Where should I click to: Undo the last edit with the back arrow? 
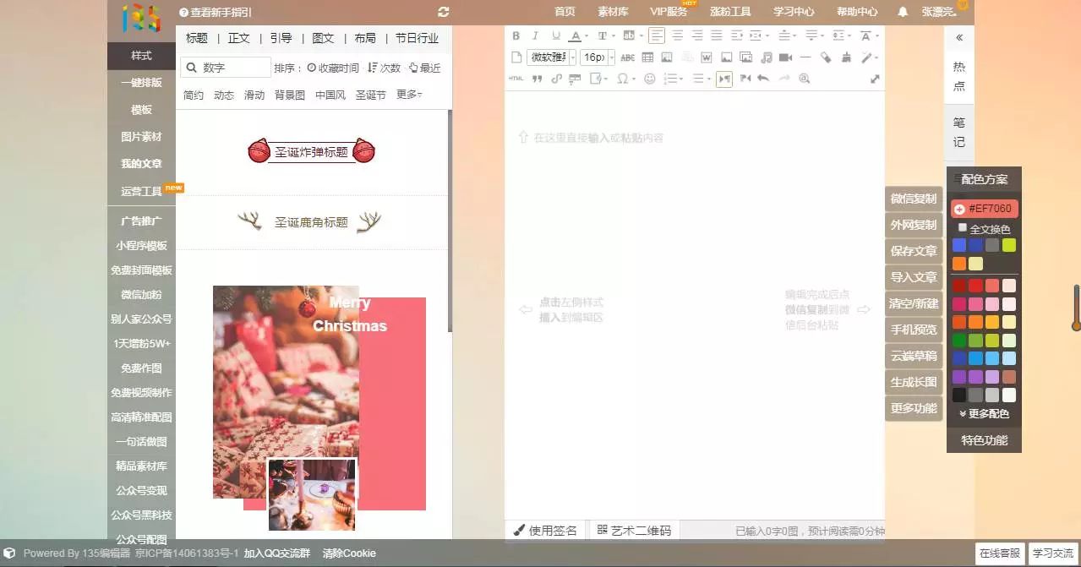(x=763, y=79)
